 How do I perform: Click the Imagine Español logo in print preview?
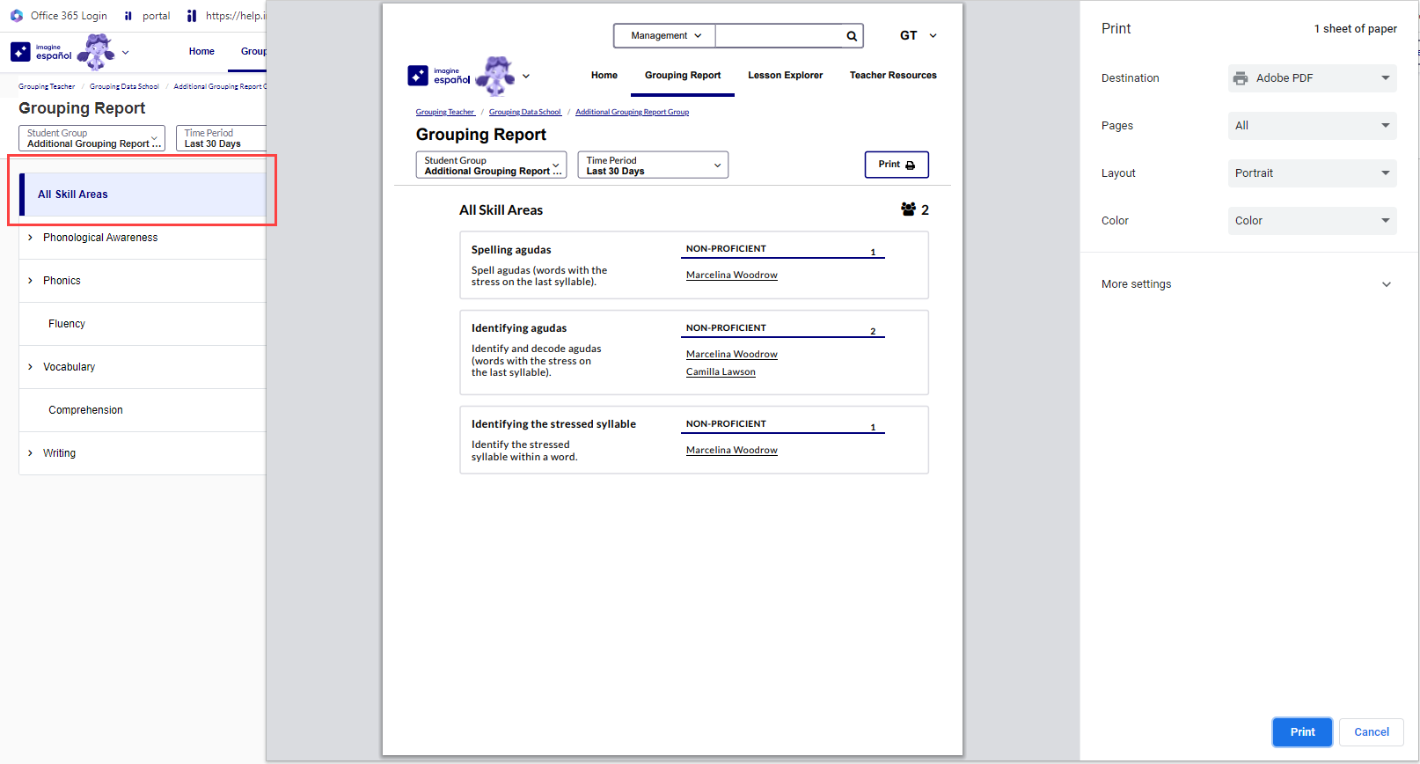pyautogui.click(x=439, y=76)
